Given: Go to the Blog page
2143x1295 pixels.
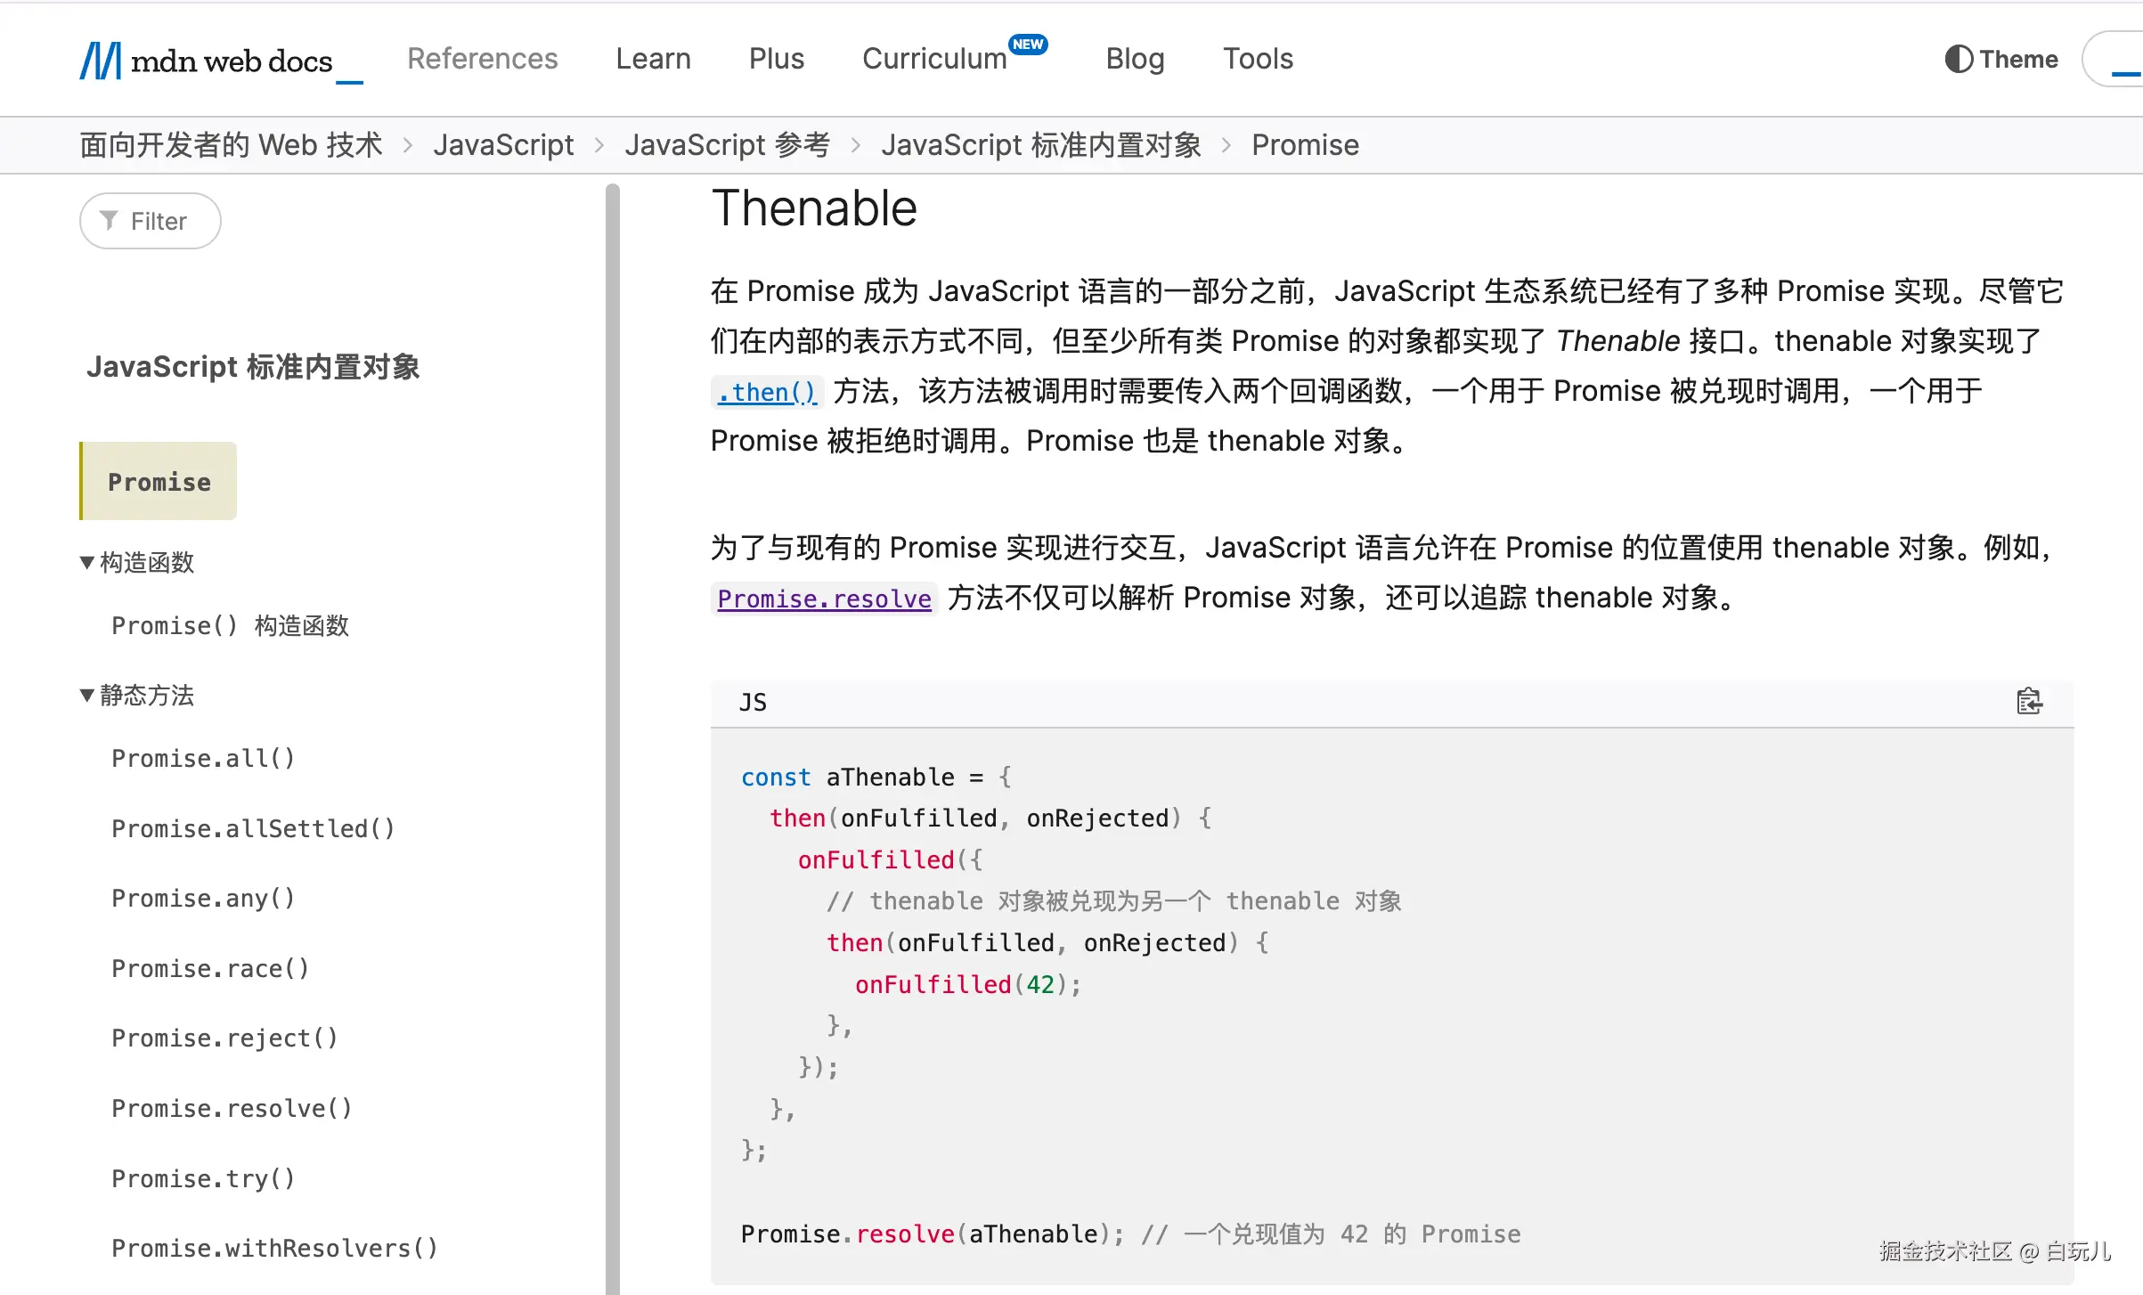Looking at the screenshot, I should pos(1134,59).
